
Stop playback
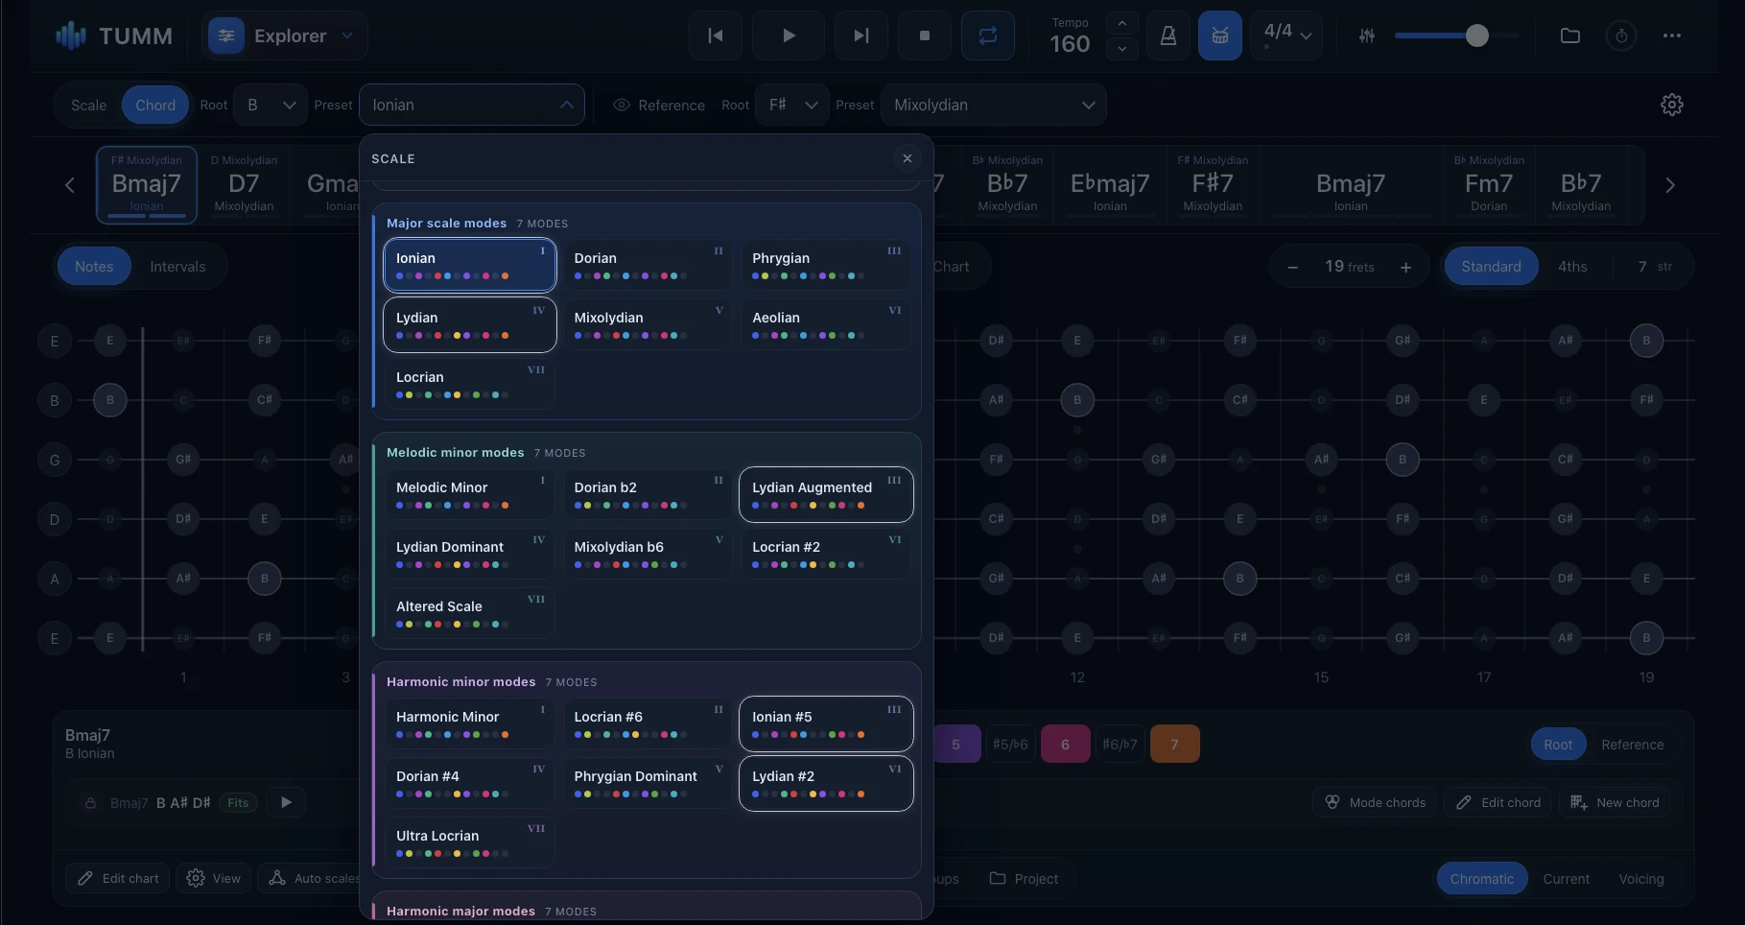(925, 36)
